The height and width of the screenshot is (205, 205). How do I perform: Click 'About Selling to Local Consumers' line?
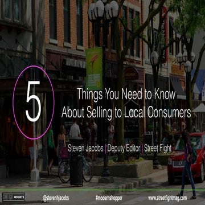click(126, 112)
